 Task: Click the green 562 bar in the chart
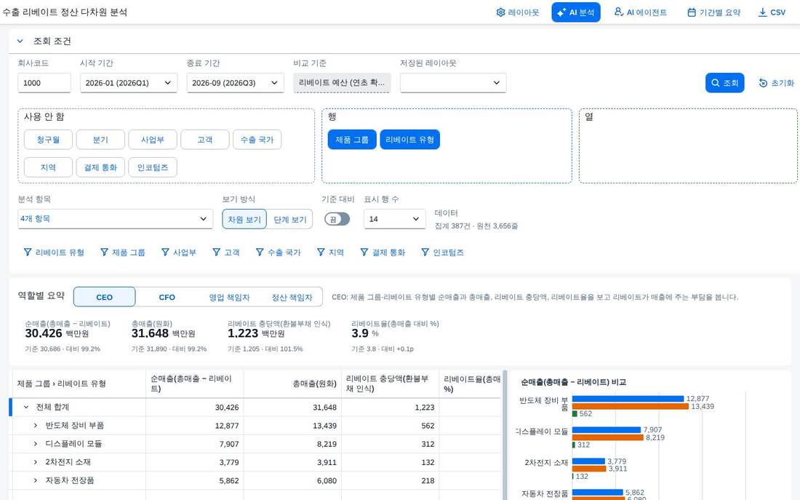coord(575,413)
